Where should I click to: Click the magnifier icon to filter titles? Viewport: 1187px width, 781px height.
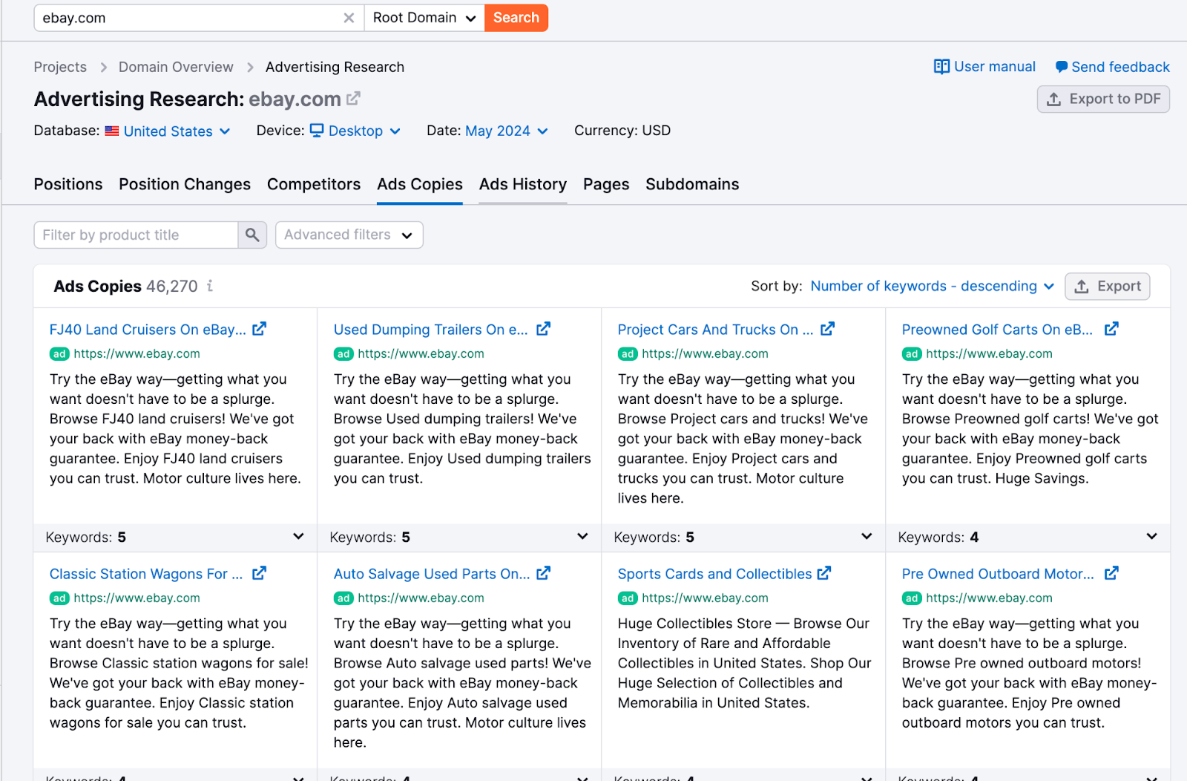coord(252,235)
